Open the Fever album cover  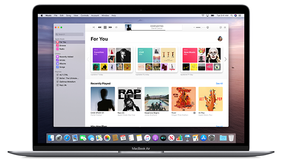click(x=184, y=99)
